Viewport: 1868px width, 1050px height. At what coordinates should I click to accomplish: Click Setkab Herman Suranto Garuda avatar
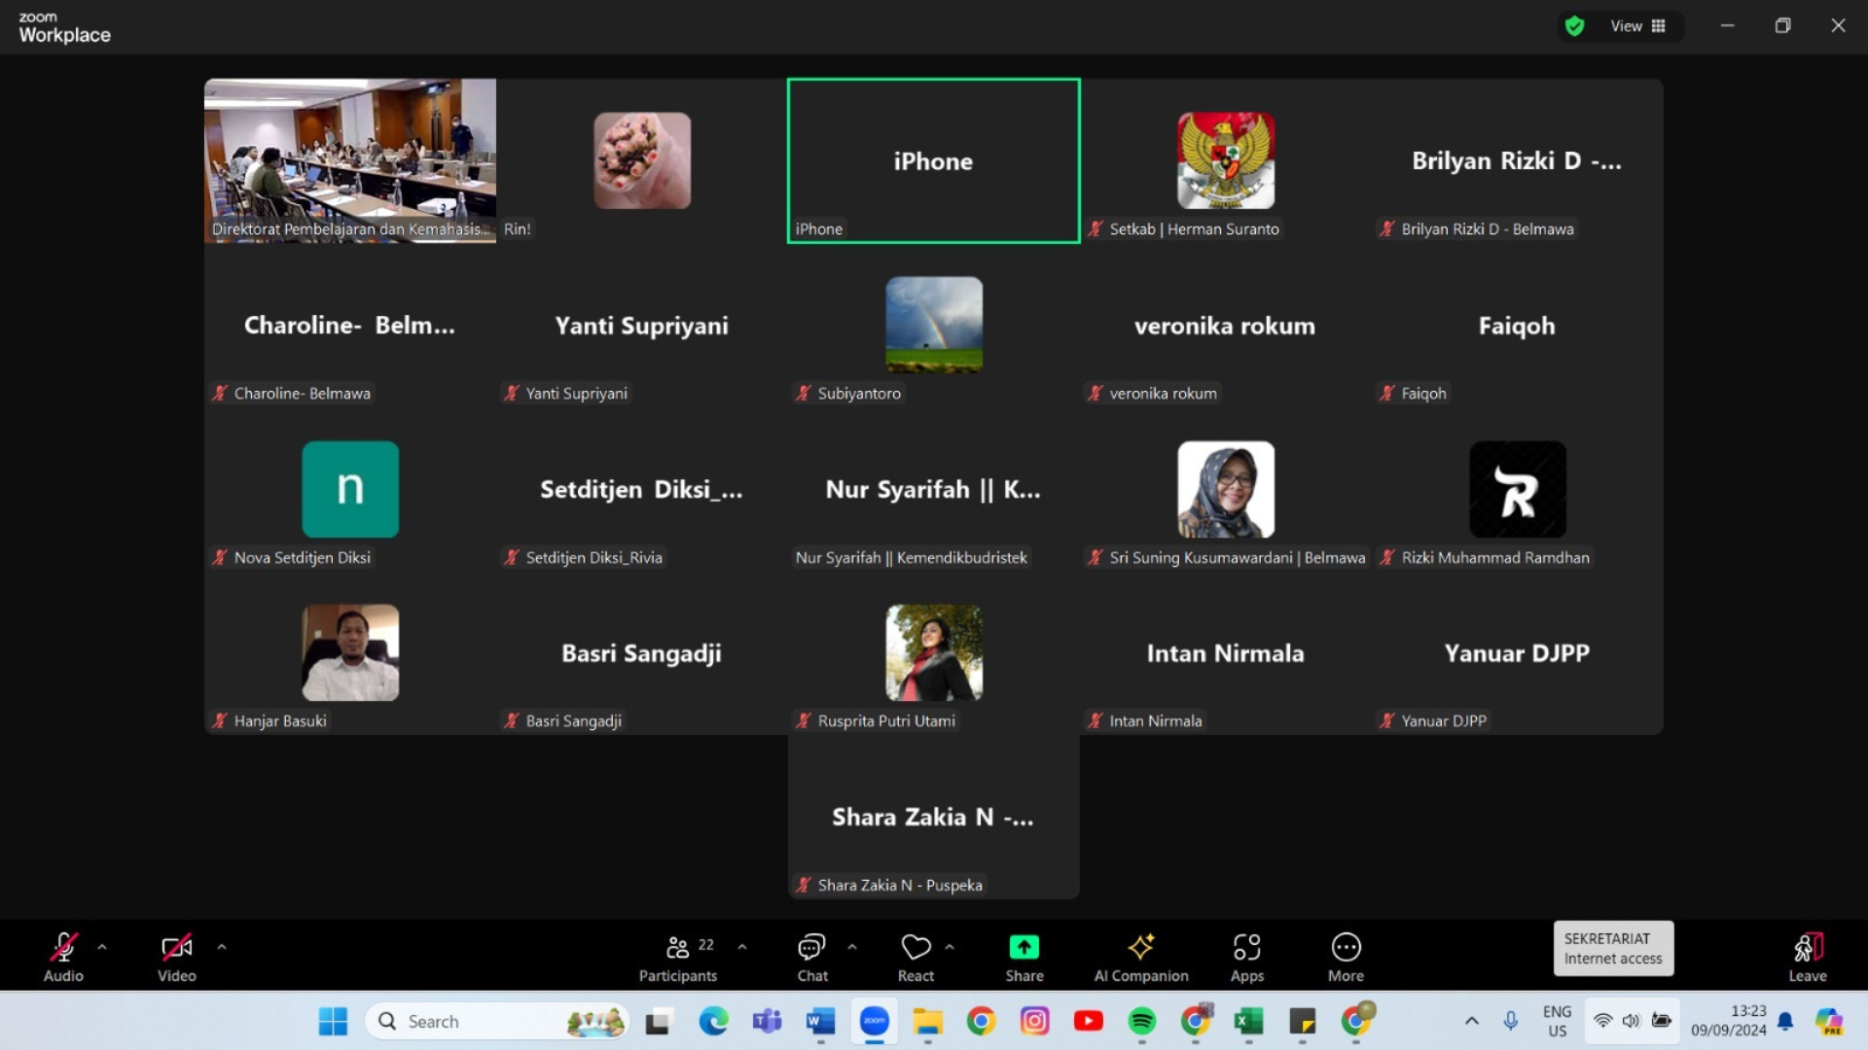[1226, 160]
